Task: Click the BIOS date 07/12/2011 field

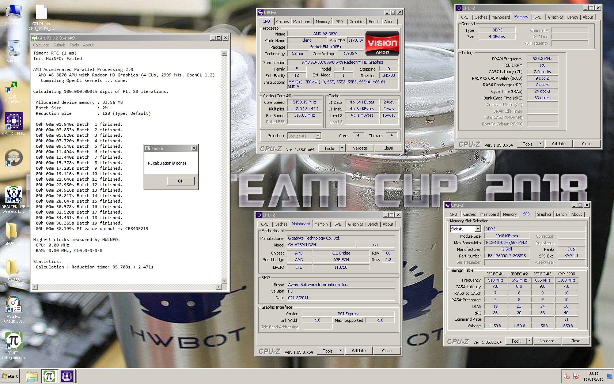Action: point(341,298)
